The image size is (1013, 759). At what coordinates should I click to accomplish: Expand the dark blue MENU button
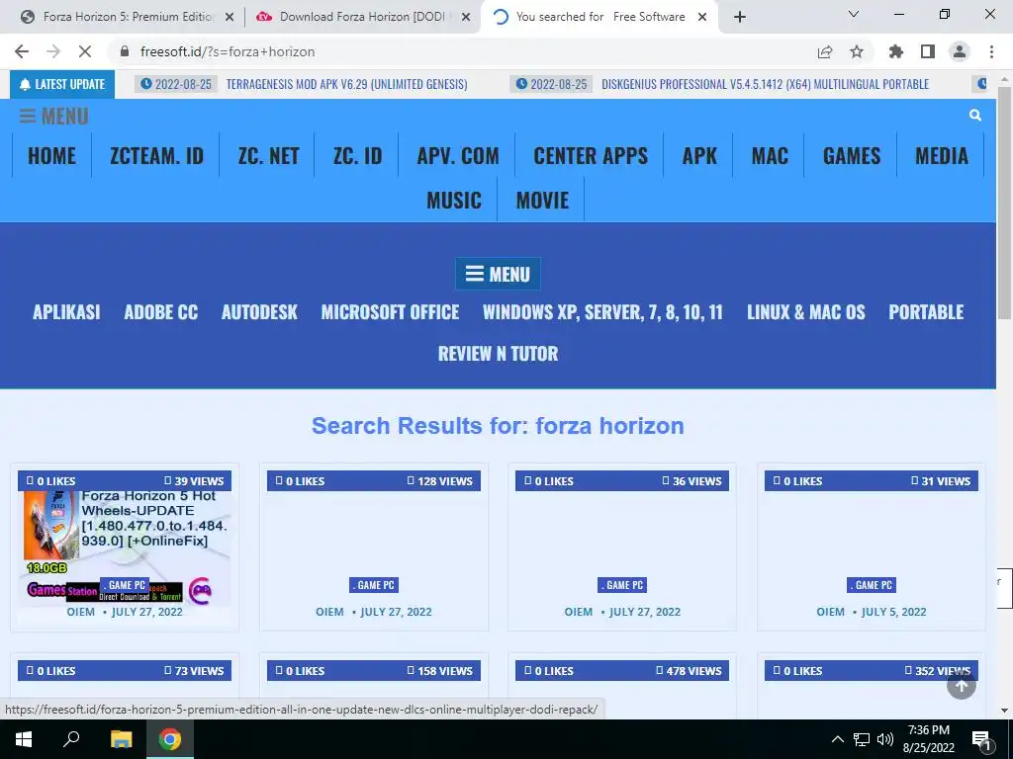[x=498, y=275]
